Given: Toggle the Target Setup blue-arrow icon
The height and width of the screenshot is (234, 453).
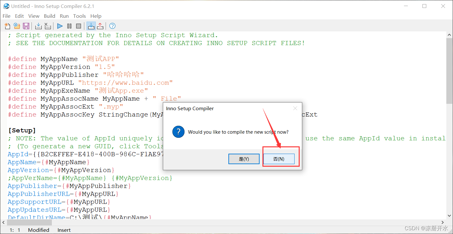Looking at the screenshot, I should click(x=91, y=26).
